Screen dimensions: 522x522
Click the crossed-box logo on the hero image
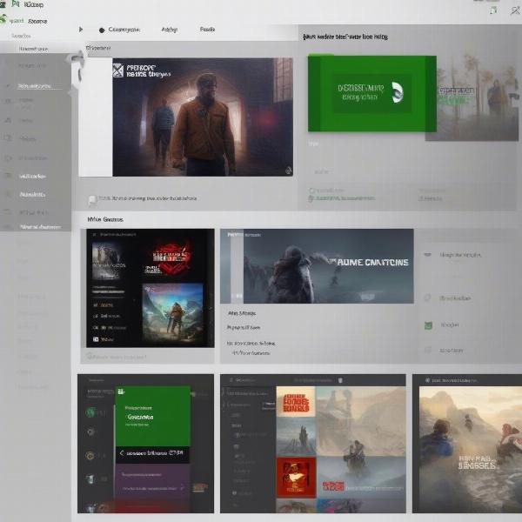point(117,70)
